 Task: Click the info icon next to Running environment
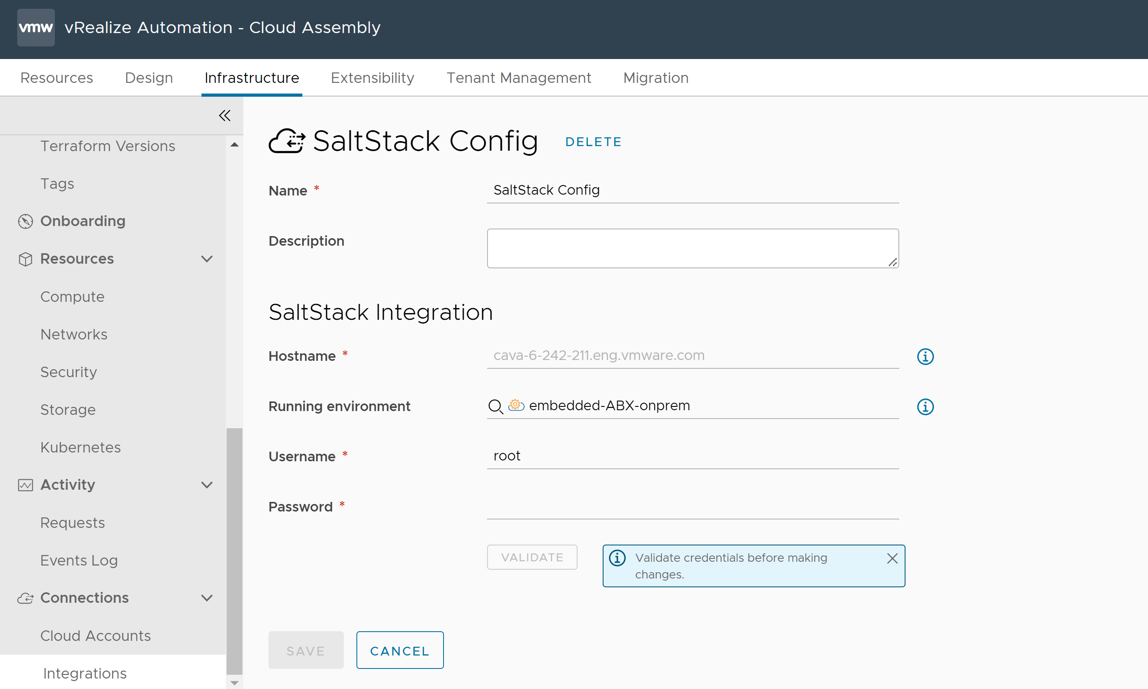tap(926, 406)
